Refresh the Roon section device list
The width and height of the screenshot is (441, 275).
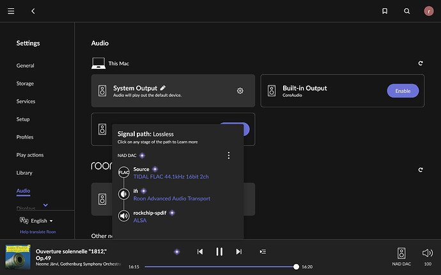(421, 170)
